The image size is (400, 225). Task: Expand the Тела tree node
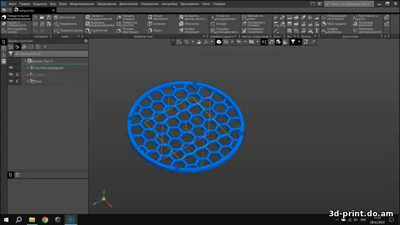pos(27,81)
